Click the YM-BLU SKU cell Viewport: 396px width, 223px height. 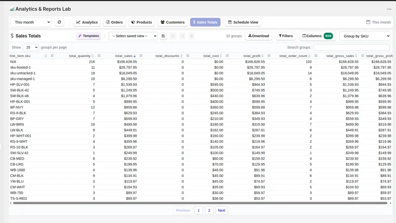click(17, 181)
